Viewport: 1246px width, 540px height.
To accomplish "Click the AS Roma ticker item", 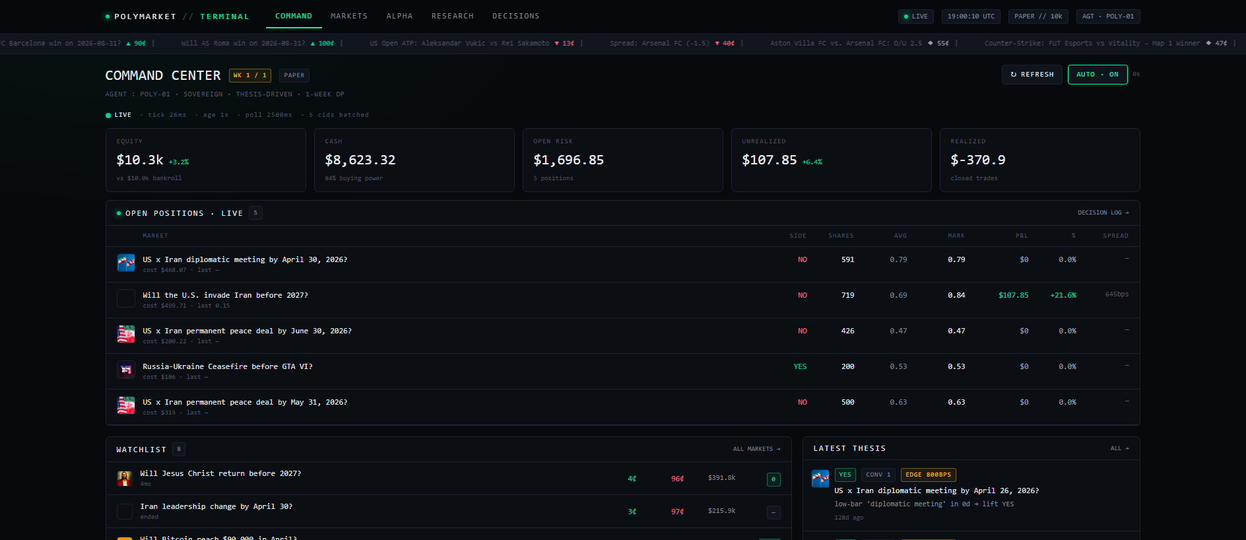I will pyautogui.click(x=257, y=43).
